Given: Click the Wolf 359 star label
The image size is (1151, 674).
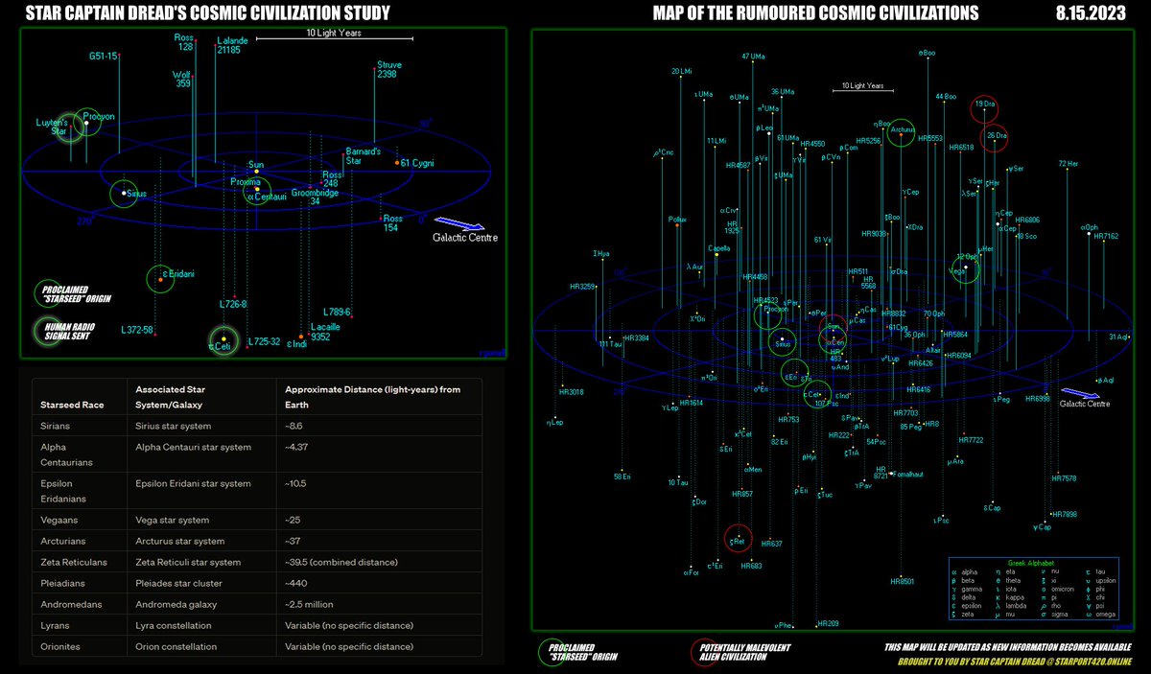Looking at the screenshot, I should pyautogui.click(x=182, y=79).
